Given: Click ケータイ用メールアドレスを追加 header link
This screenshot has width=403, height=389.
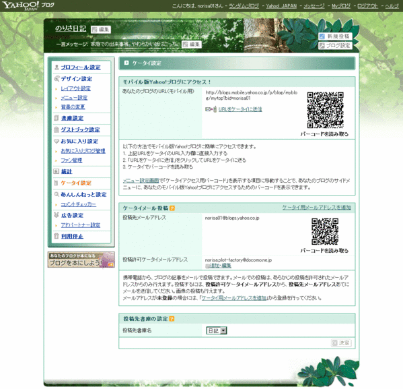Looking at the screenshot, I should tap(317, 208).
